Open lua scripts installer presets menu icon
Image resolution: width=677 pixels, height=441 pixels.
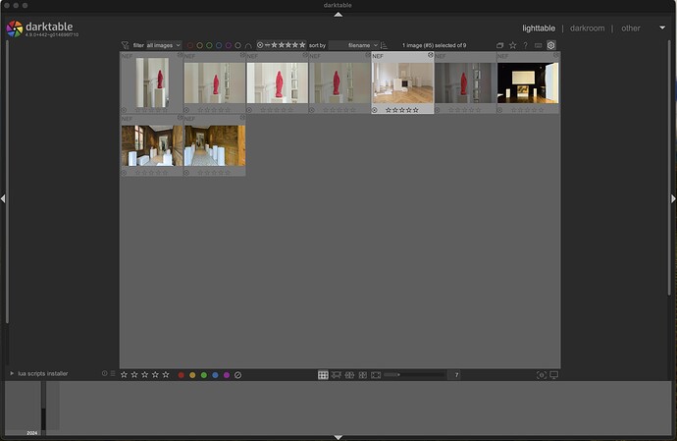tap(113, 373)
